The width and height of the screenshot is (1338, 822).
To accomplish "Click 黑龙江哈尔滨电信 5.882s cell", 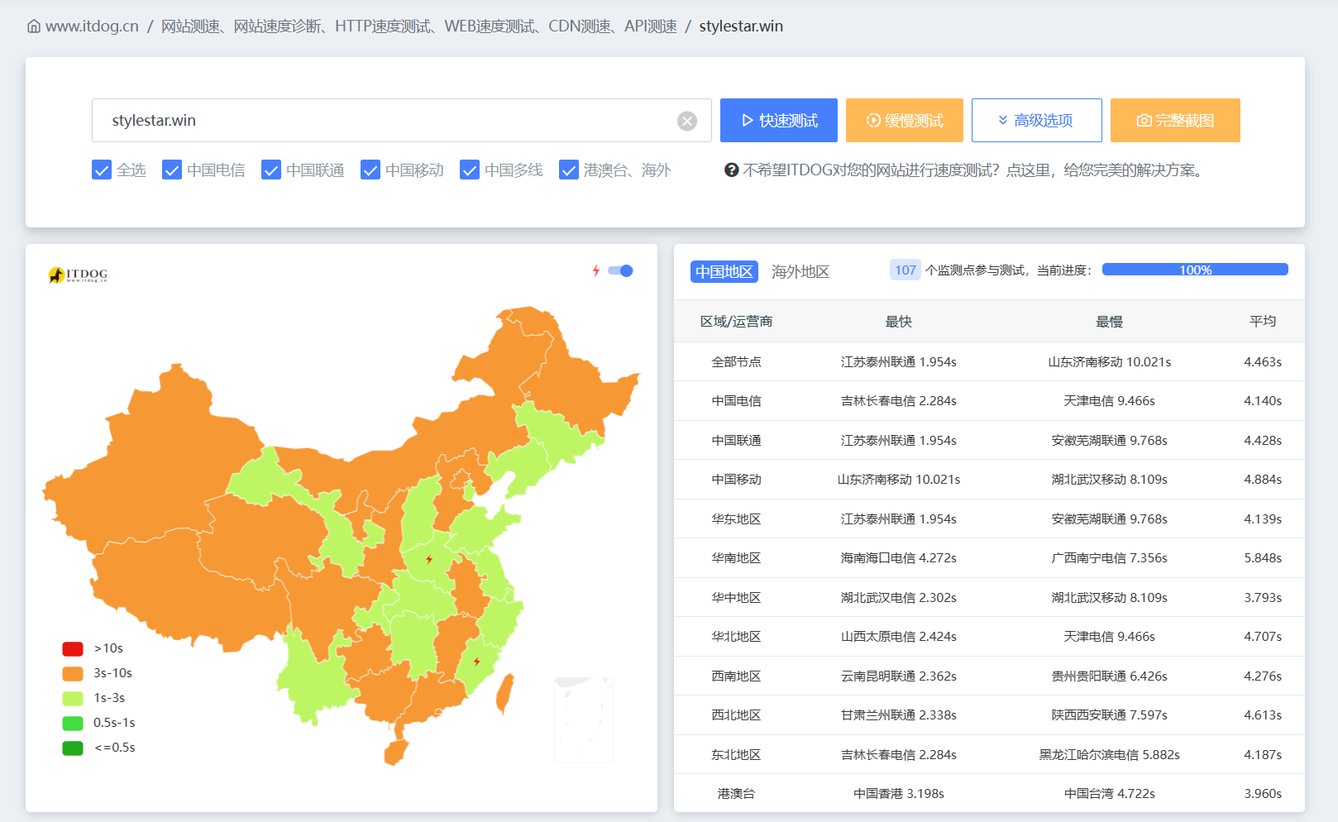I will click(x=1110, y=754).
